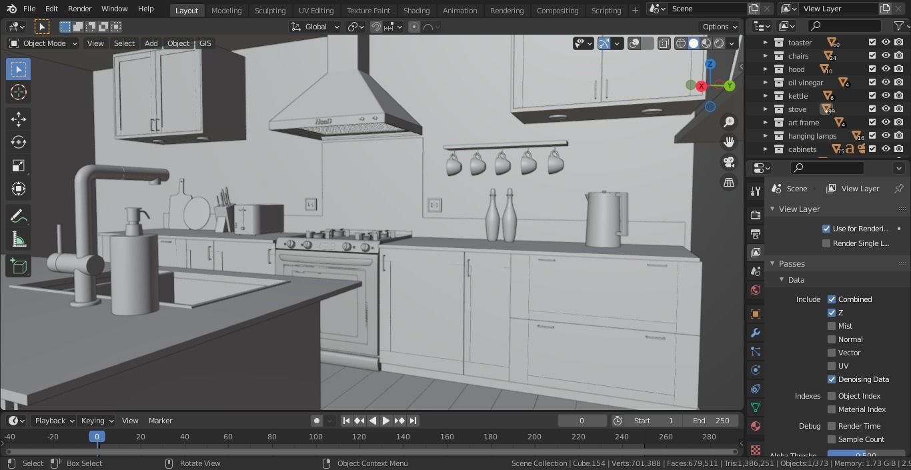
Task: Jump to the end frame
Action: click(413, 421)
